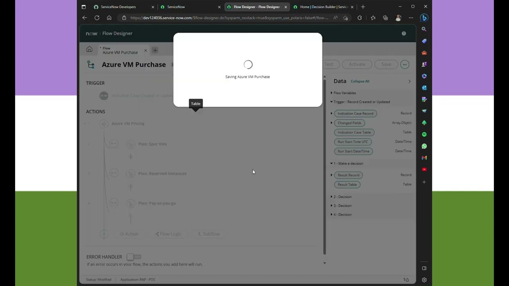Open the Shopping tag sidebar icon

tap(424, 41)
